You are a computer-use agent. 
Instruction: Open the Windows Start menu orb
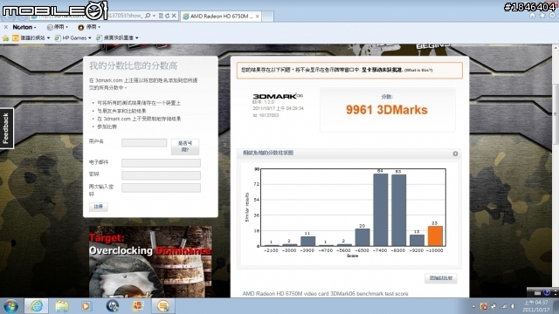click(10, 306)
